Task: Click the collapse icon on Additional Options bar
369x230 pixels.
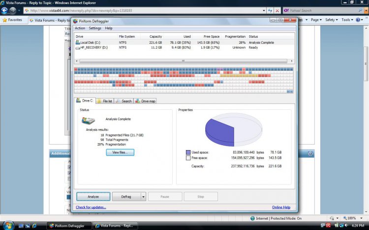Action: click(310, 153)
